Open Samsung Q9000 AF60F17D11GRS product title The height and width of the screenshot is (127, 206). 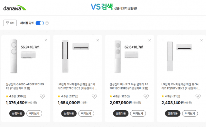click(25, 86)
